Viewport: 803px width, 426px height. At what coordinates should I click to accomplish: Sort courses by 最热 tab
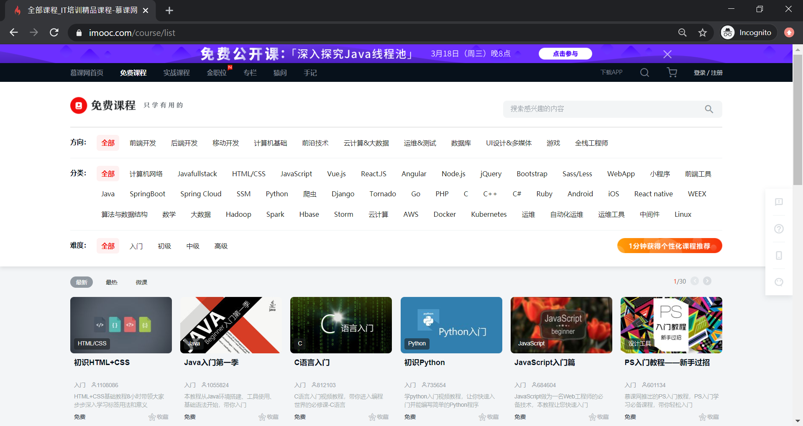pos(112,282)
